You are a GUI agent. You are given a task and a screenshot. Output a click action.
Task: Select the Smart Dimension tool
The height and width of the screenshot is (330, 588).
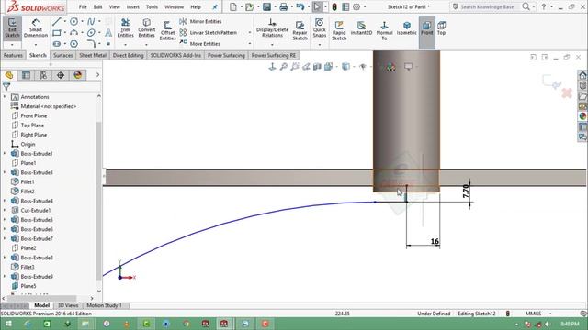[36, 27]
